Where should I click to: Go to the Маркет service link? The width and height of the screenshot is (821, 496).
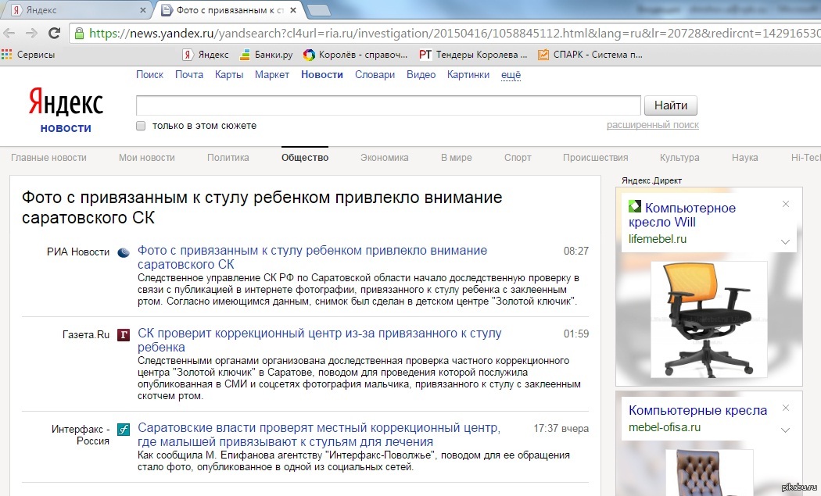click(272, 75)
